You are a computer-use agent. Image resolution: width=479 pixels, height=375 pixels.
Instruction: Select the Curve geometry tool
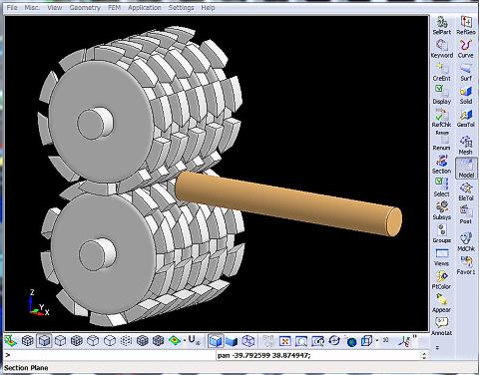466,49
